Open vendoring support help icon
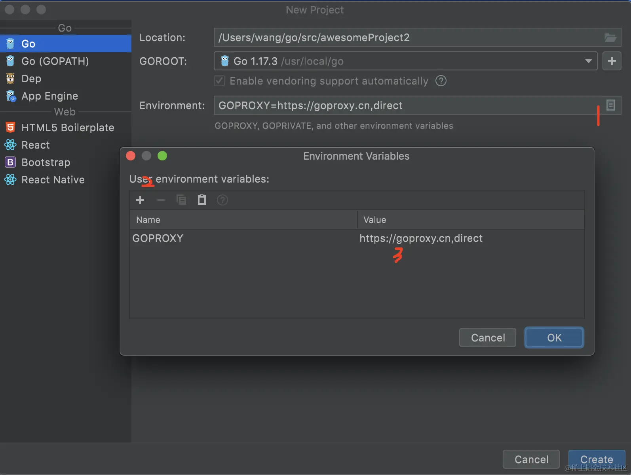The width and height of the screenshot is (631, 475). (x=441, y=81)
